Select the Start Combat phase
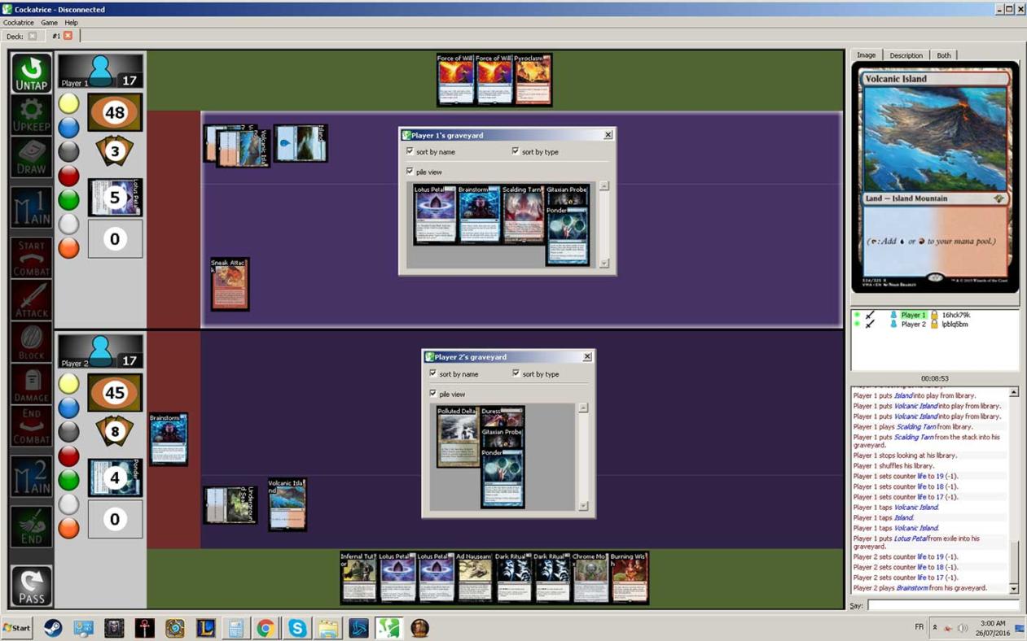The width and height of the screenshot is (1027, 641). 31,257
